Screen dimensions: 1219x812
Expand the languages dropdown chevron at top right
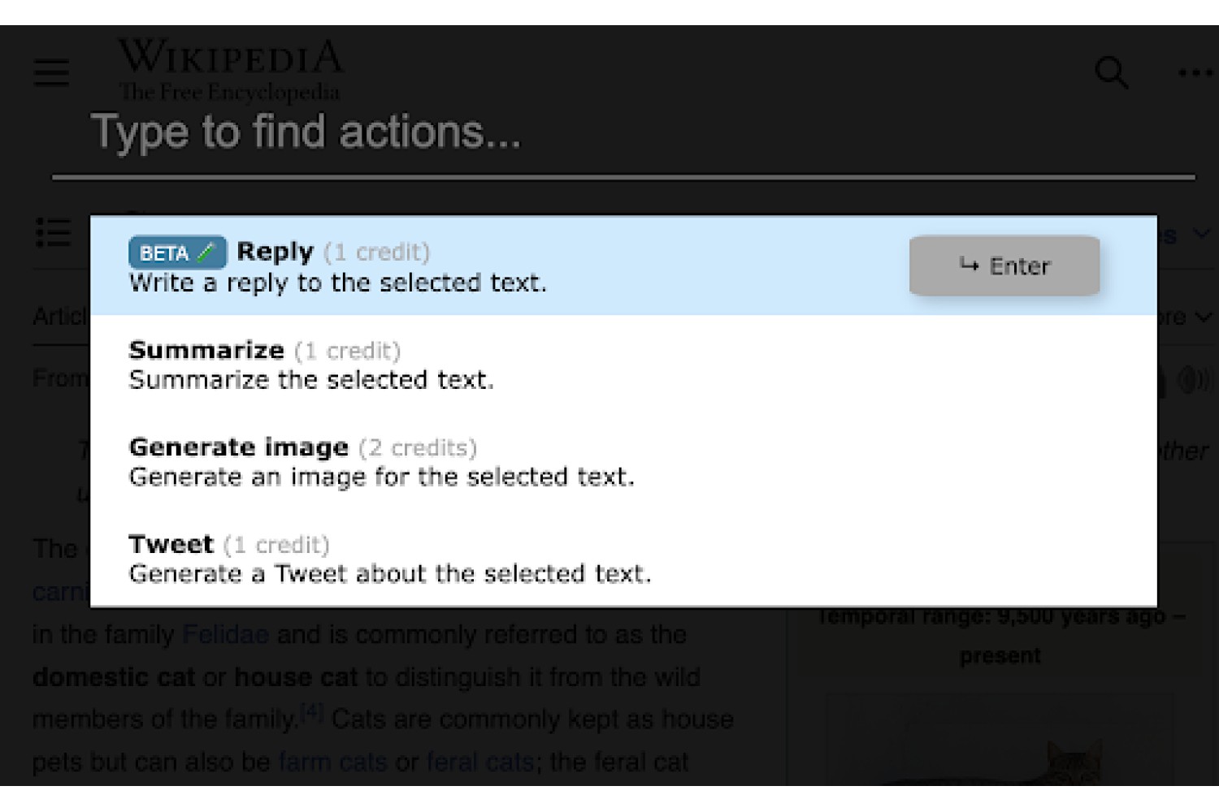click(x=1202, y=235)
